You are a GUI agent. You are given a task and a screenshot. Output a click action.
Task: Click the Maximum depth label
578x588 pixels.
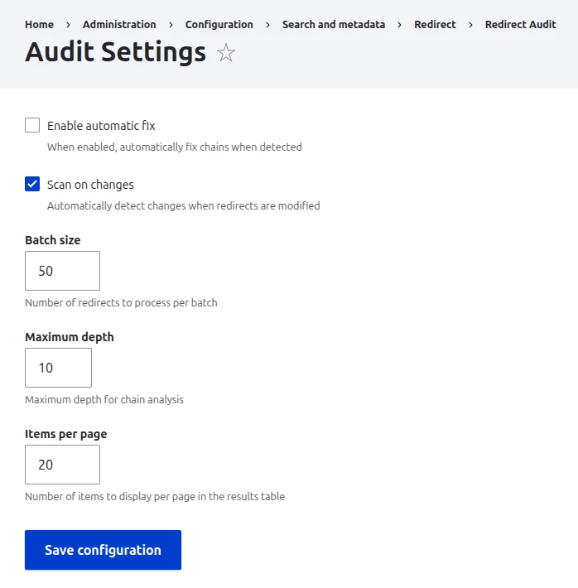click(70, 337)
